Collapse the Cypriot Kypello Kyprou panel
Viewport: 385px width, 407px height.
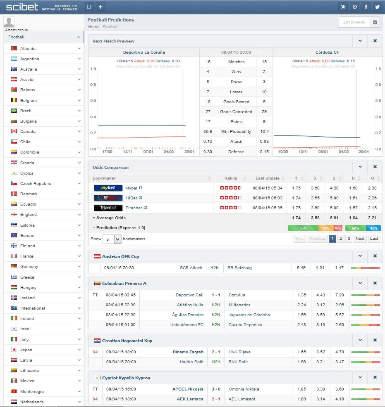tap(360, 377)
